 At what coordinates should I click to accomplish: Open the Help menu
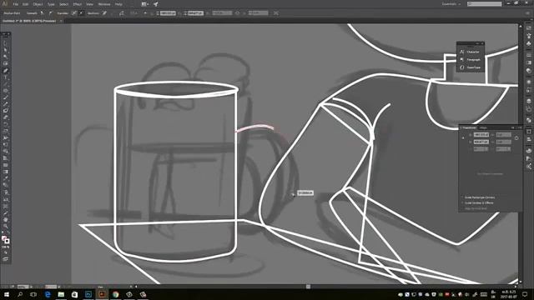click(118, 4)
